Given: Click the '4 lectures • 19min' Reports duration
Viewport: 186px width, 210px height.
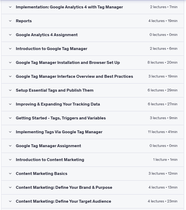Looking at the screenshot, I should (x=163, y=21).
